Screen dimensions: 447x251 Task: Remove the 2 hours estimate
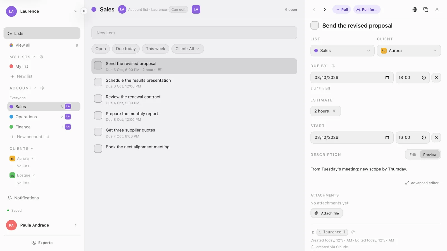coord(334,111)
